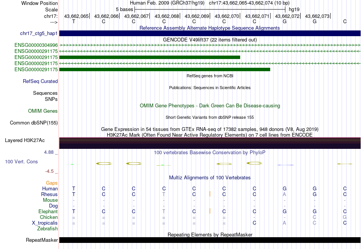Click '100 vertebrates Basewise Conservation by PhyloP' title
This screenshot has height=249, width=361.
pos(210,153)
